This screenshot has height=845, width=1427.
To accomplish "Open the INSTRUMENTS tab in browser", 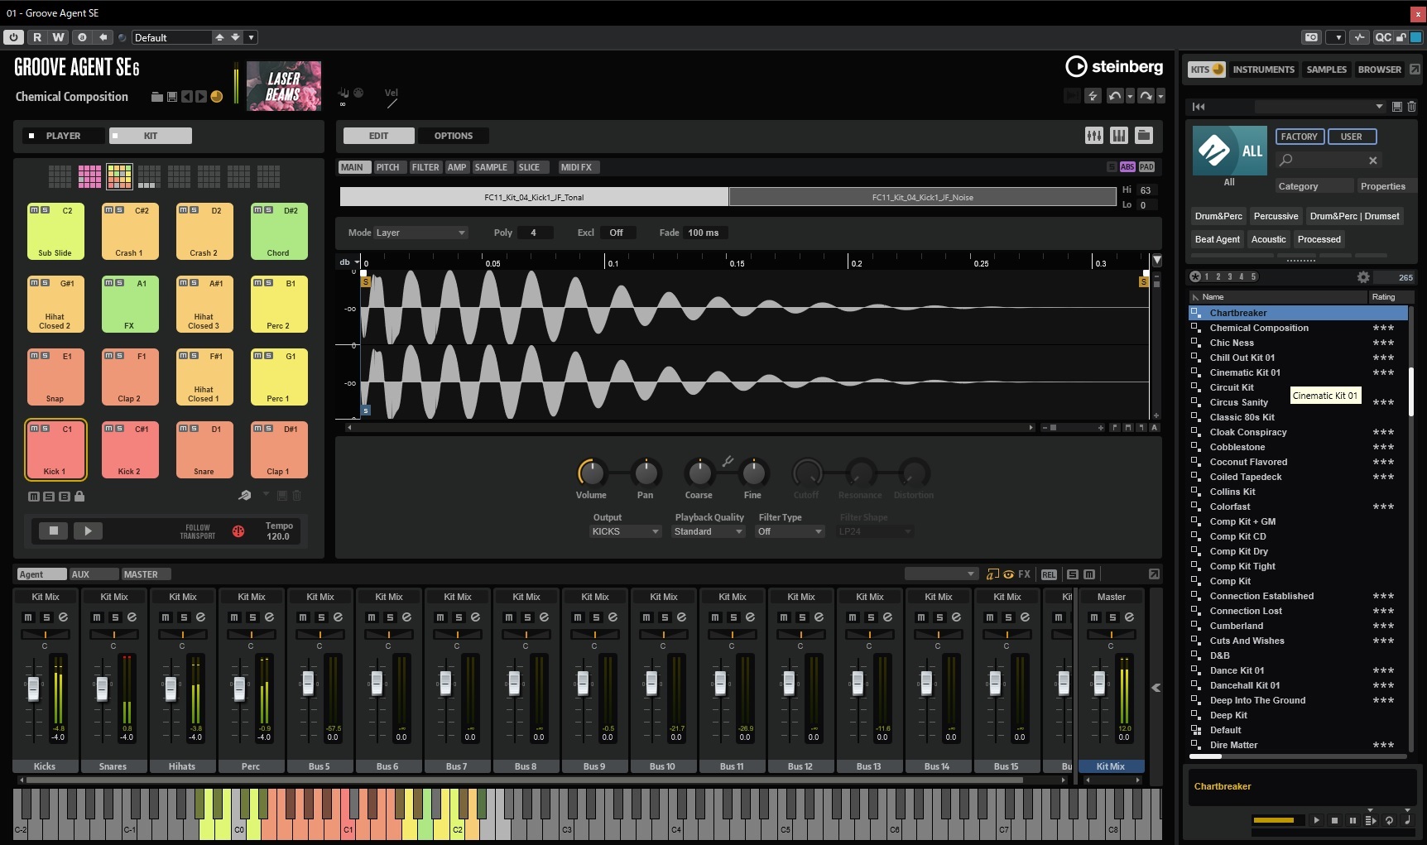I will 1263,70.
